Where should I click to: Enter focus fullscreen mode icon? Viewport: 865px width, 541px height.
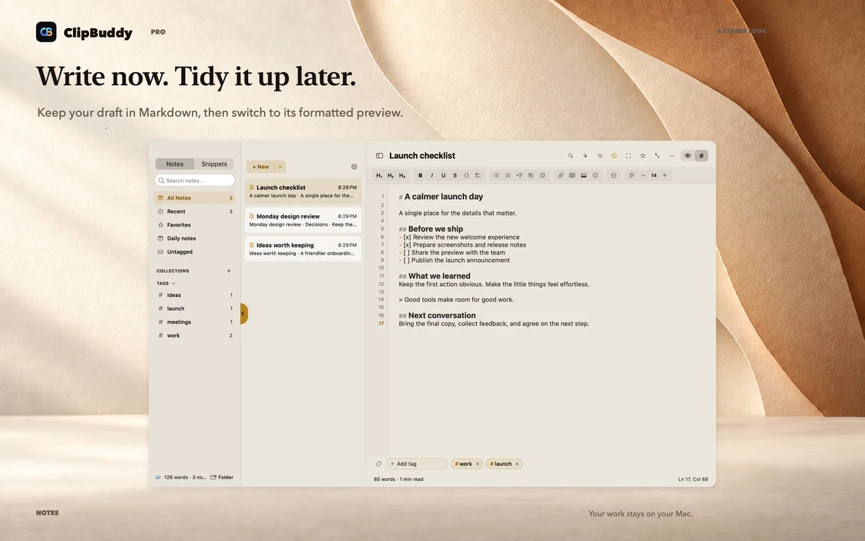[629, 156]
